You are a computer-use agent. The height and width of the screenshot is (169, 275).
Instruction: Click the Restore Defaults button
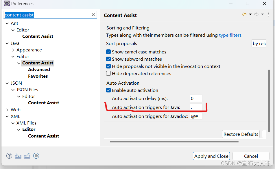coord(241,134)
